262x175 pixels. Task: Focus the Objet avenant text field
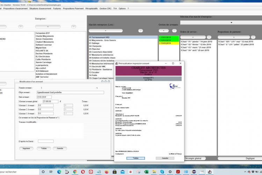[70, 92]
